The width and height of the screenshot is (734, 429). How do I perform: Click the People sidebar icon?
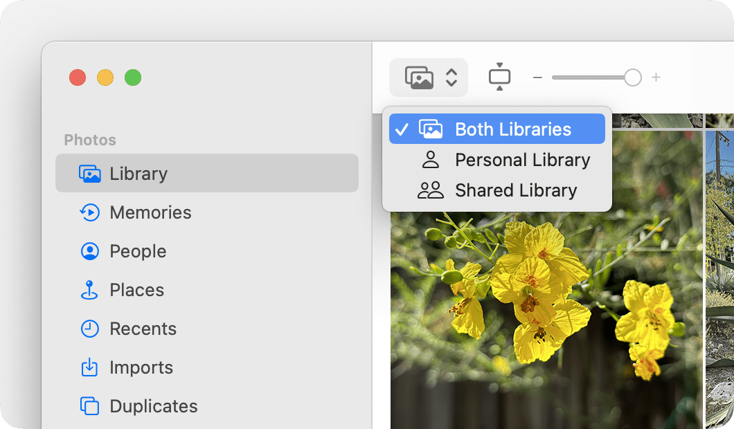[x=91, y=251]
